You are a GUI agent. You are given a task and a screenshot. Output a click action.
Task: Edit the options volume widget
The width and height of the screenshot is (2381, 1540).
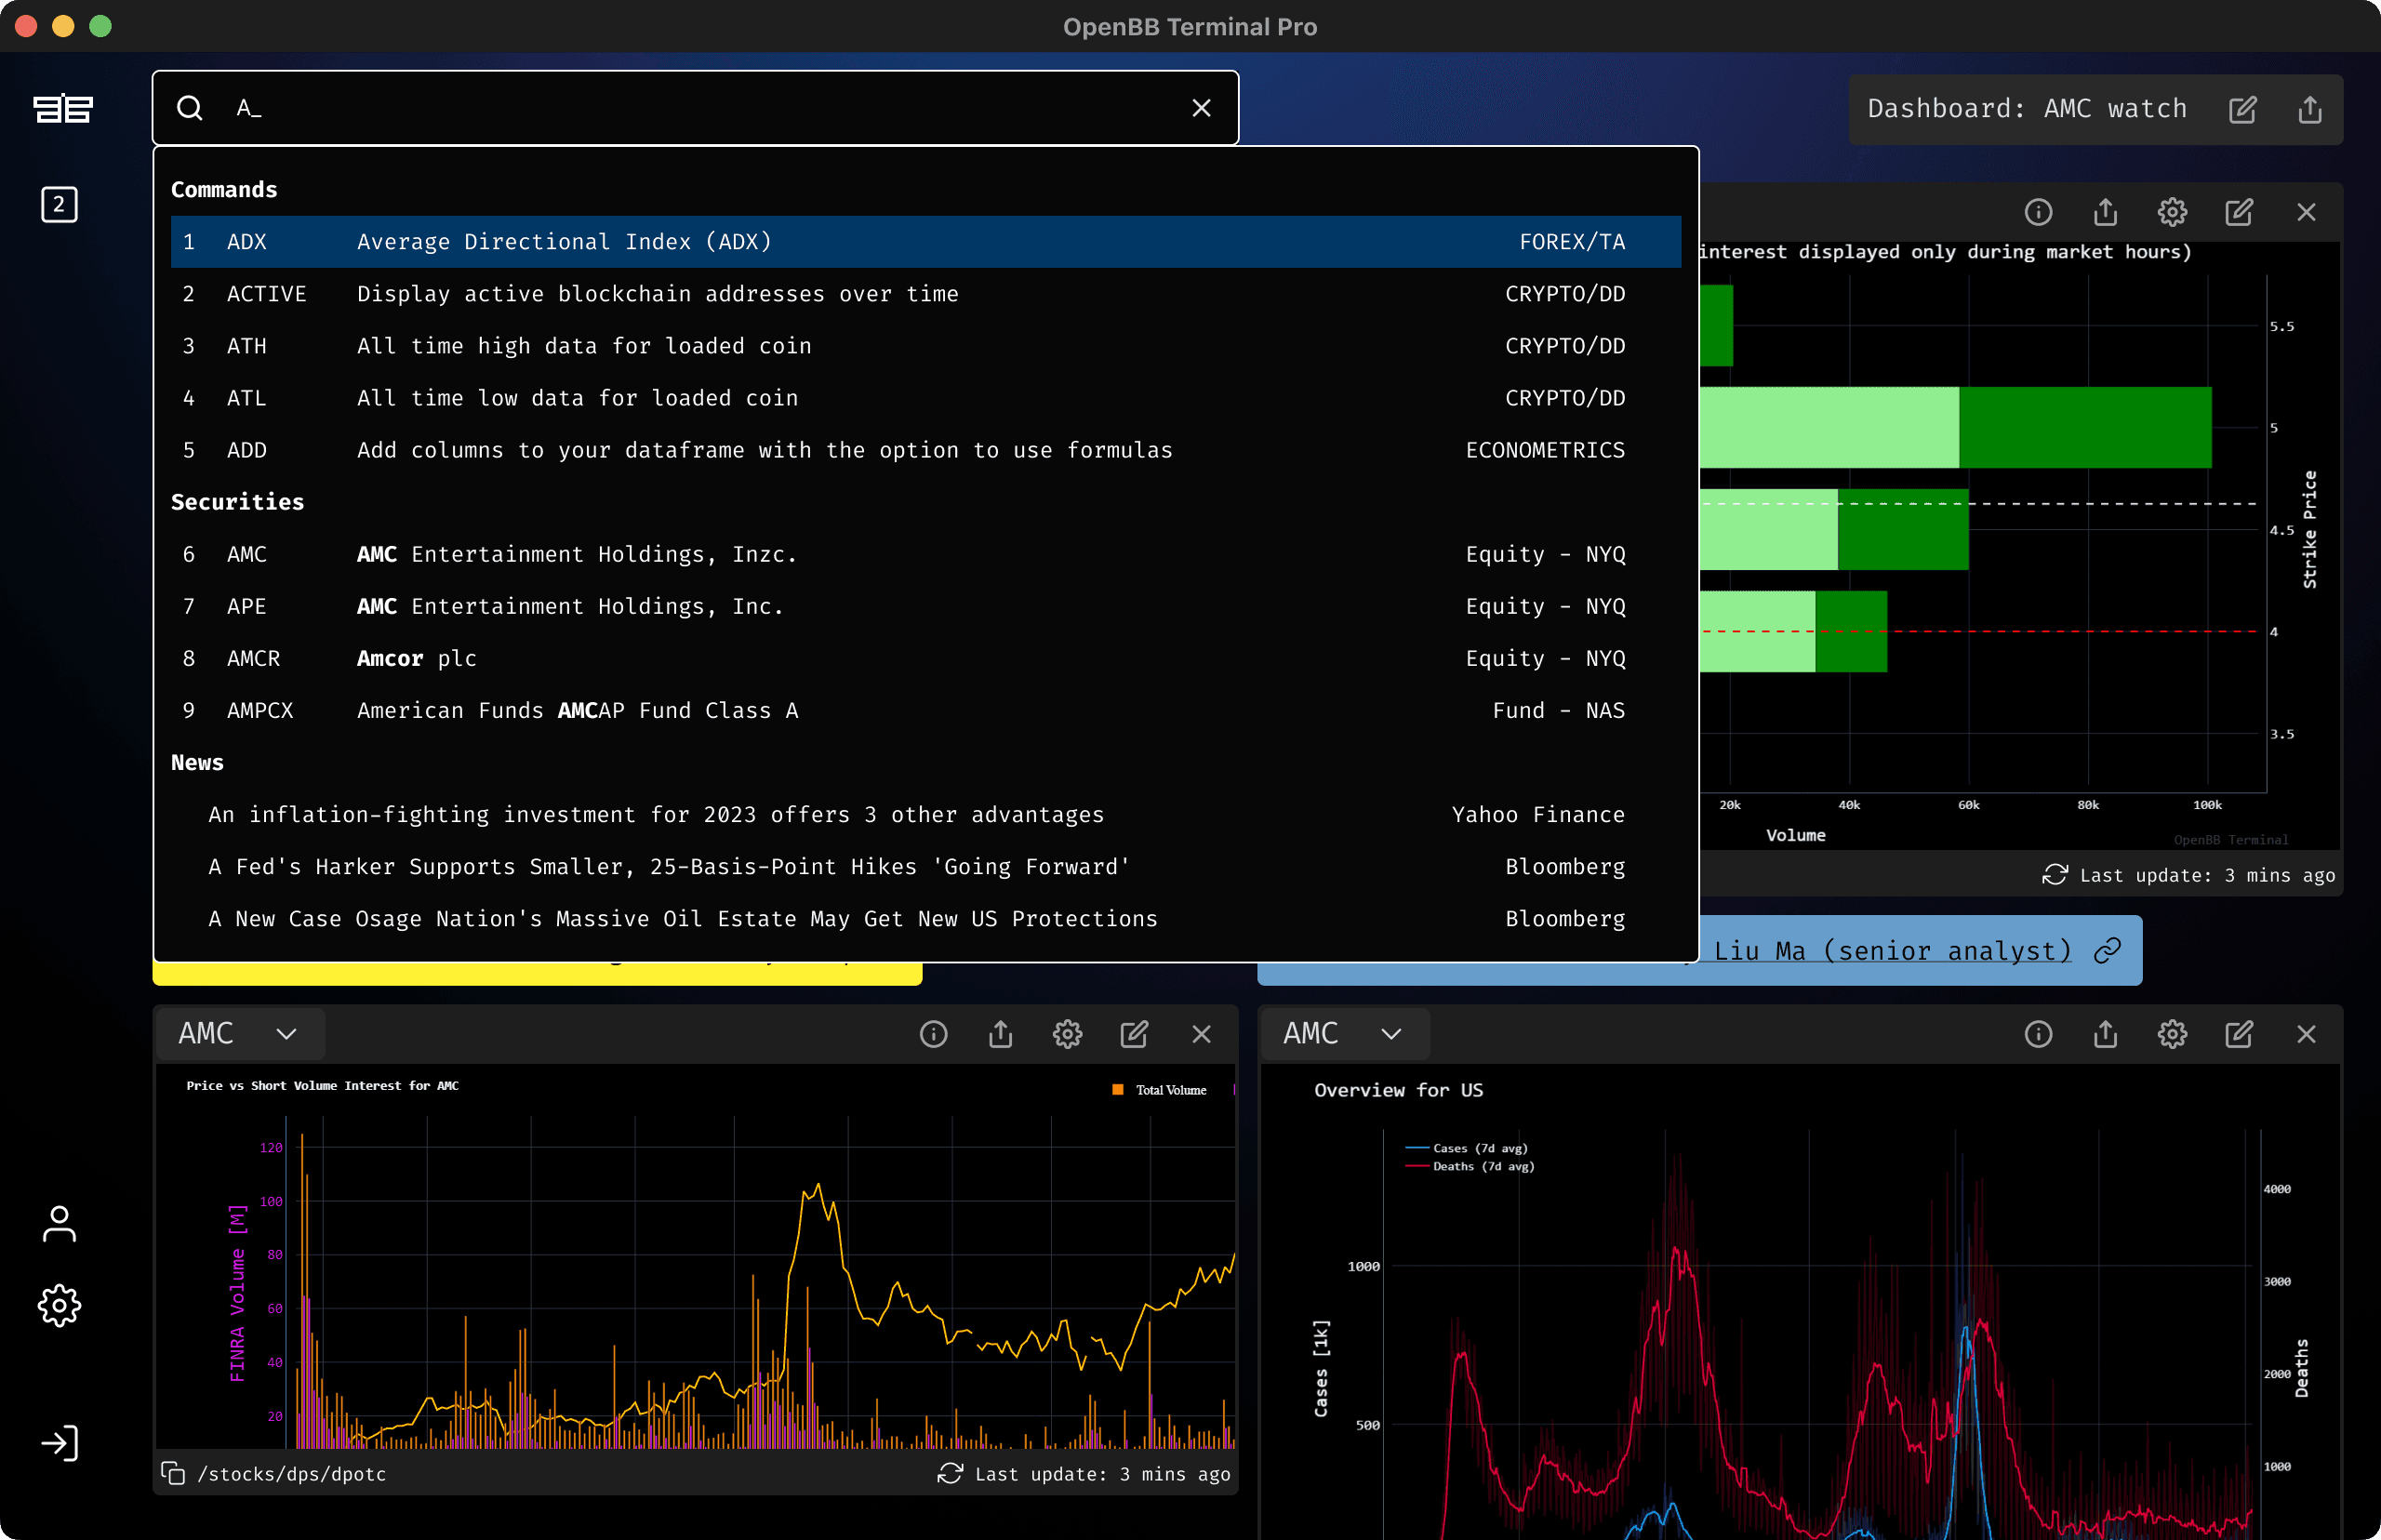2238,212
